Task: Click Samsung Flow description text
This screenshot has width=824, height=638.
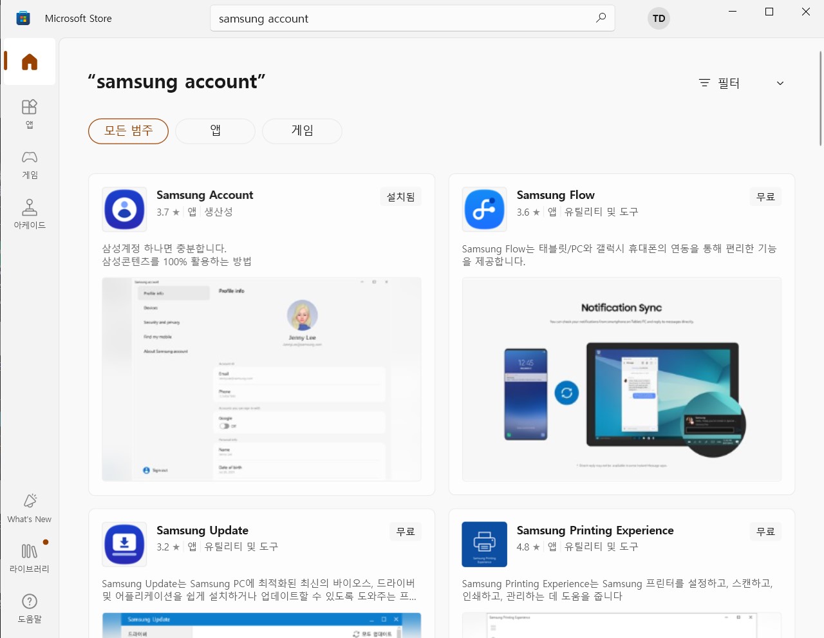Action: pos(619,255)
